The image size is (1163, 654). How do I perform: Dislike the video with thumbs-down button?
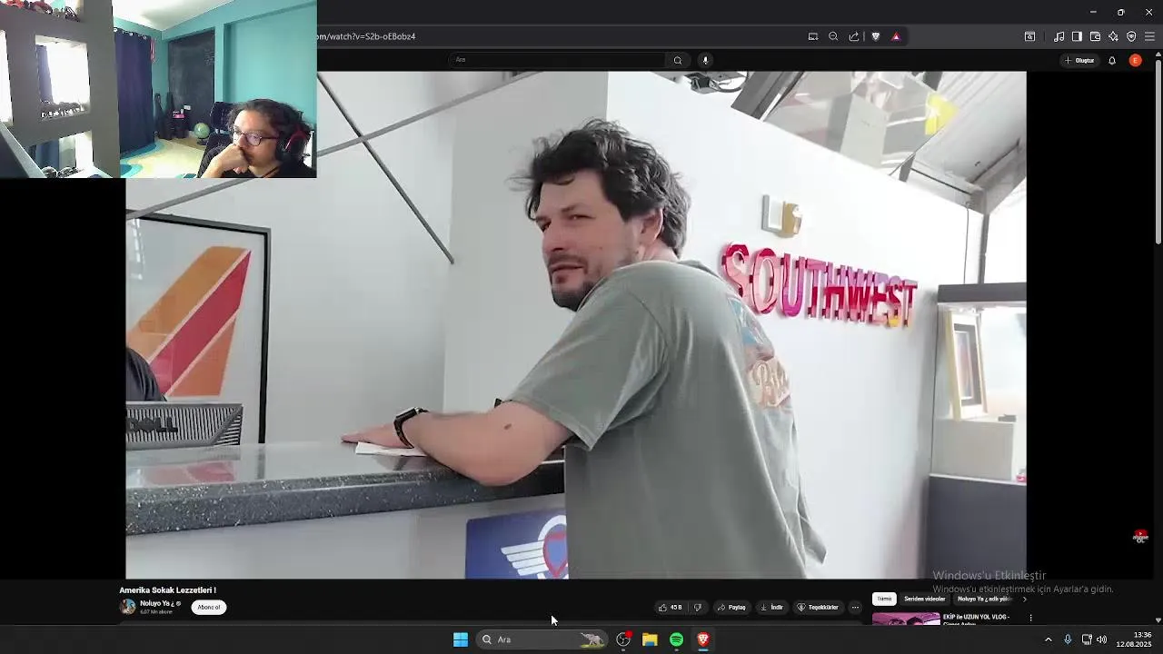pos(698,607)
